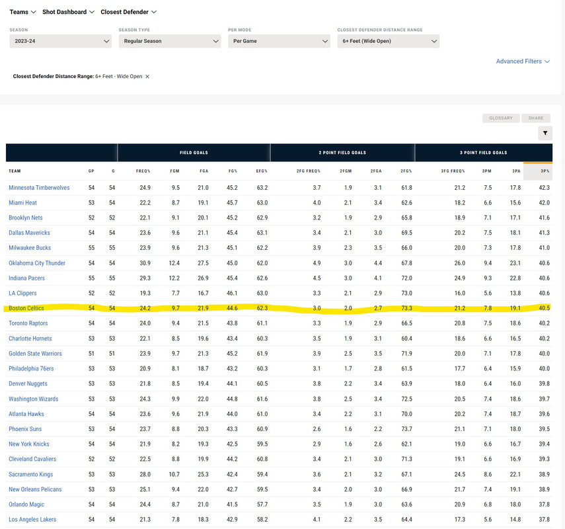The width and height of the screenshot is (565, 529).
Task: Open the Indiana Pacers team link
Action: (x=26, y=278)
